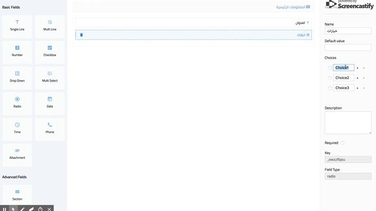Click the المعلومات الرئيسية section header
The height and width of the screenshot is (211, 376).
tap(293, 7)
